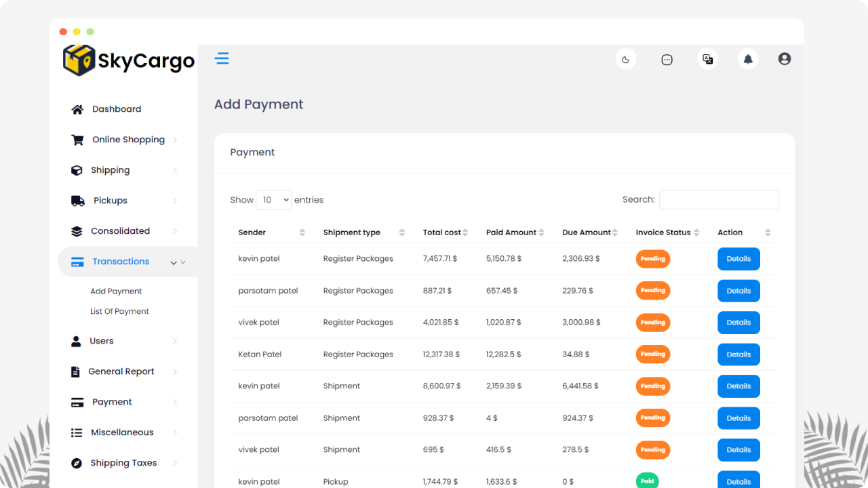Open notifications bell icon
868x488 pixels.
[748, 60]
